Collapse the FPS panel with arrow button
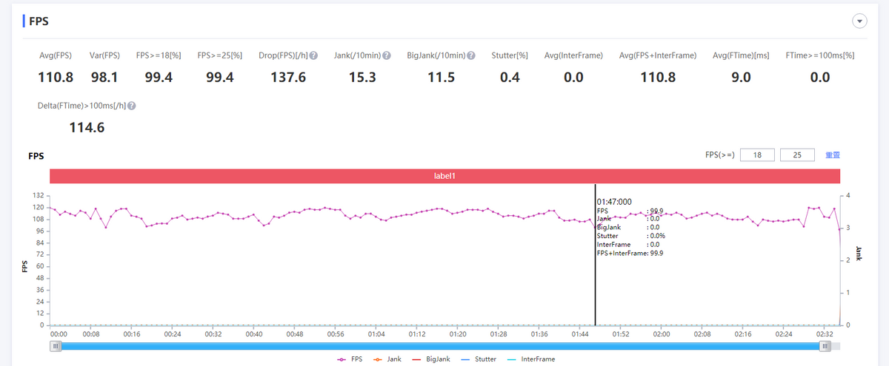 point(860,21)
